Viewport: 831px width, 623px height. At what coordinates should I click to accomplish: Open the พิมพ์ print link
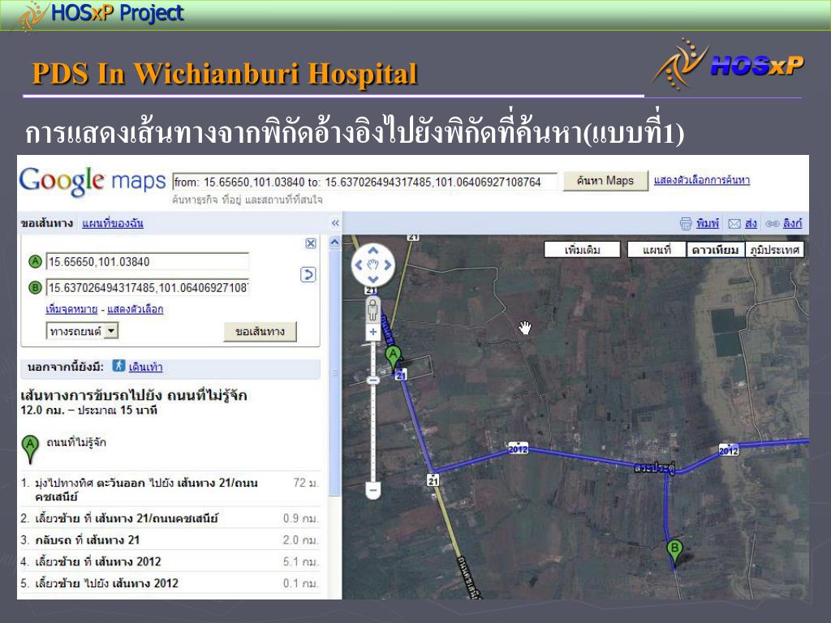[708, 223]
